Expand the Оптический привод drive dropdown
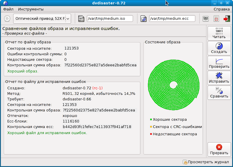The height and width of the screenshot is (167, 233). click(42, 19)
